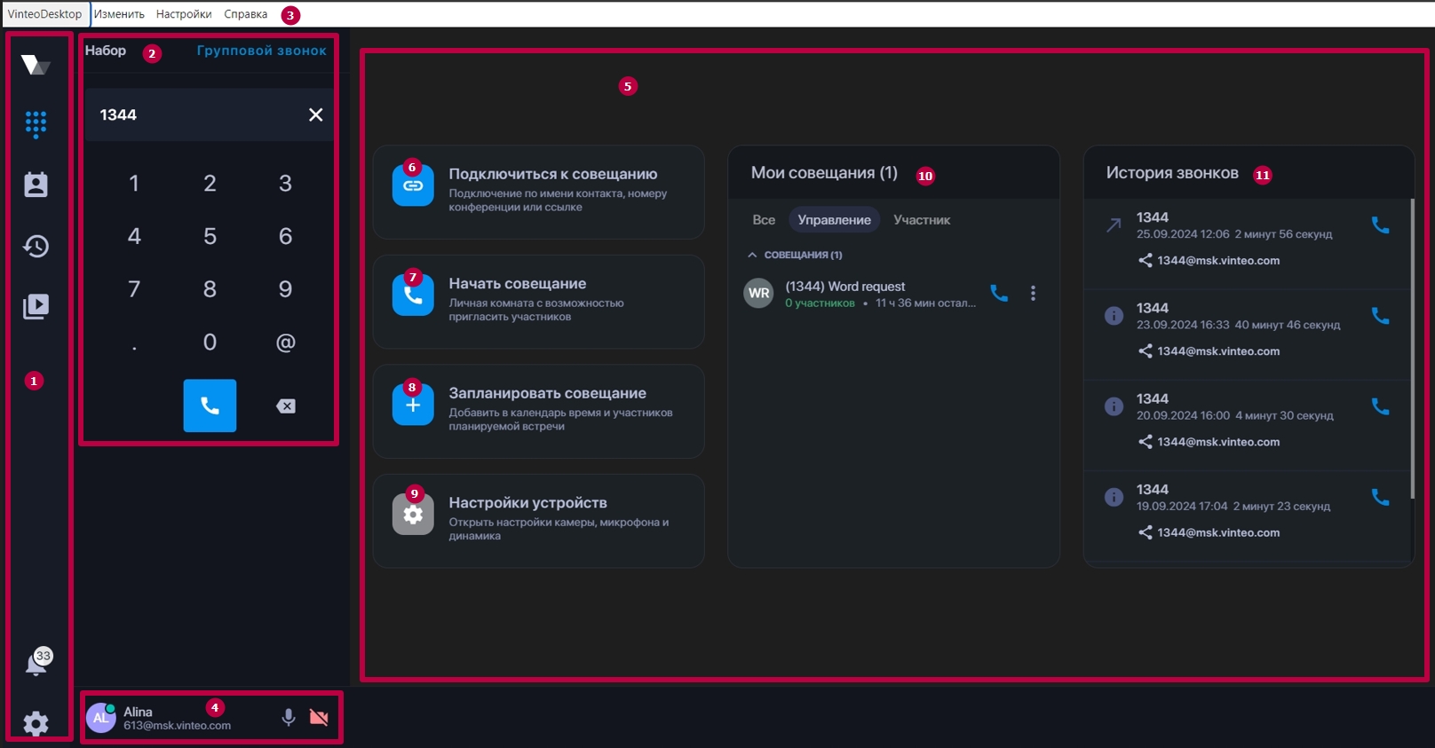This screenshot has width=1435, height=748.
Task: Open the VinteoDesktop menu
Action: [44, 14]
